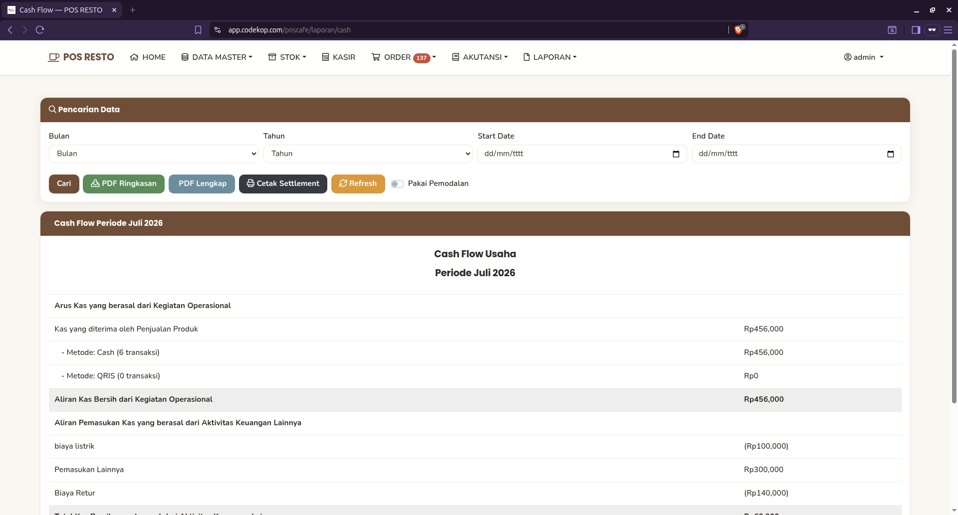Click the Brave Leo glasses icon
958x515 pixels.
[932, 30]
